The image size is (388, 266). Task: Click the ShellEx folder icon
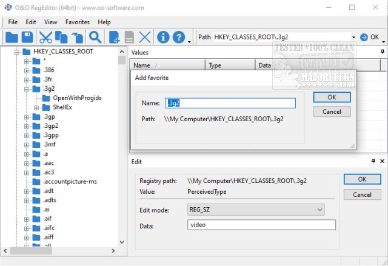click(46, 107)
